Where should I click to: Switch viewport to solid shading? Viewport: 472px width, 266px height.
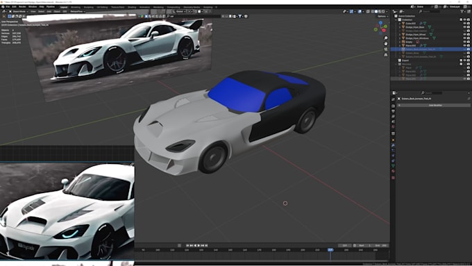376,11
